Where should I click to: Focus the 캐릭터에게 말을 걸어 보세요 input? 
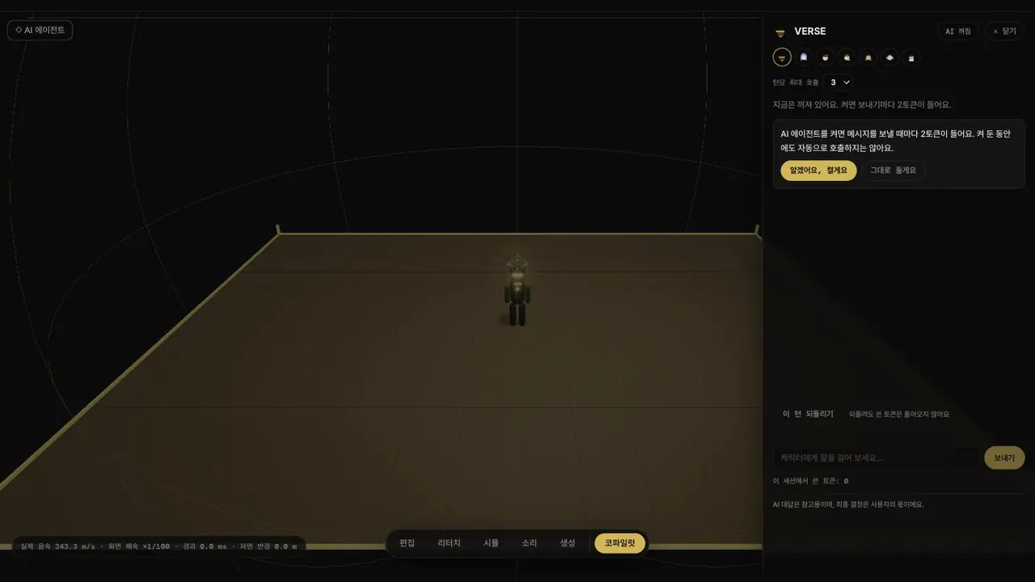coord(876,458)
